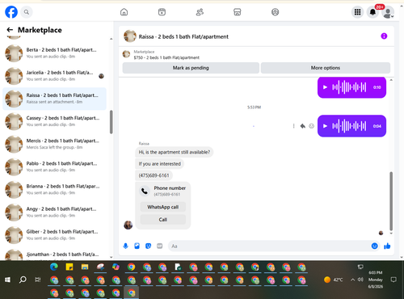This screenshot has height=299, width=404.
Task: Seek within the 0:10 audio waveform
Action: (349, 87)
